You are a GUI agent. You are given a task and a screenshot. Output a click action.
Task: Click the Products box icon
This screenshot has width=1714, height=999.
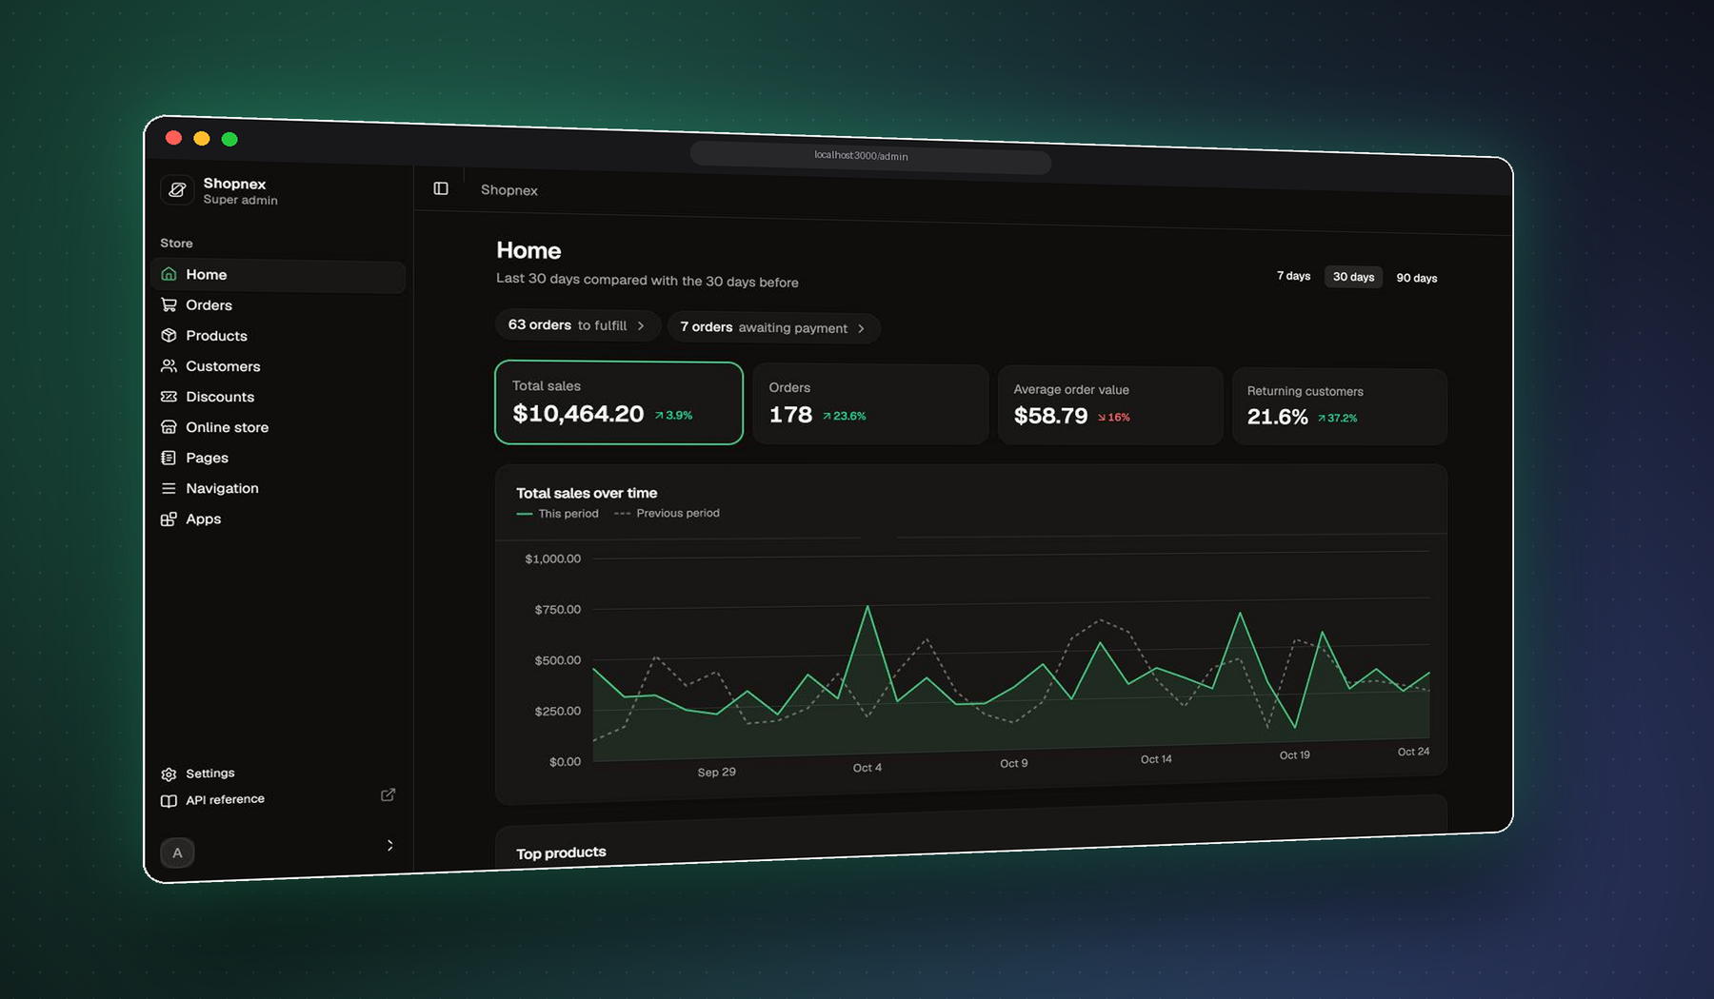pyautogui.click(x=169, y=335)
